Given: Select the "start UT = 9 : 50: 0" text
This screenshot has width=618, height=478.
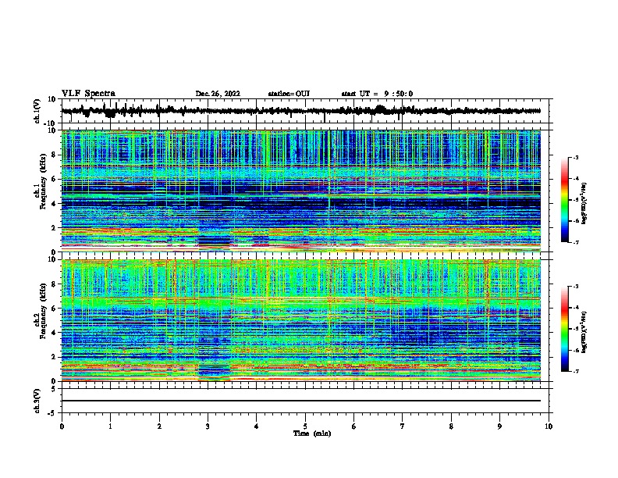Looking at the screenshot, I should 377,94.
